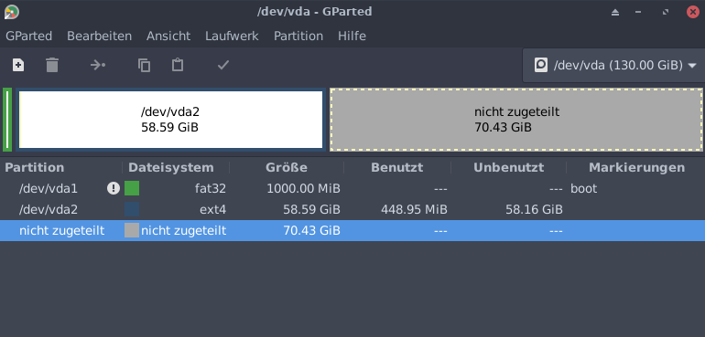Viewport: 705px width, 337px height.
Task: Click the GParted app icon in title bar
Action: tap(11, 12)
